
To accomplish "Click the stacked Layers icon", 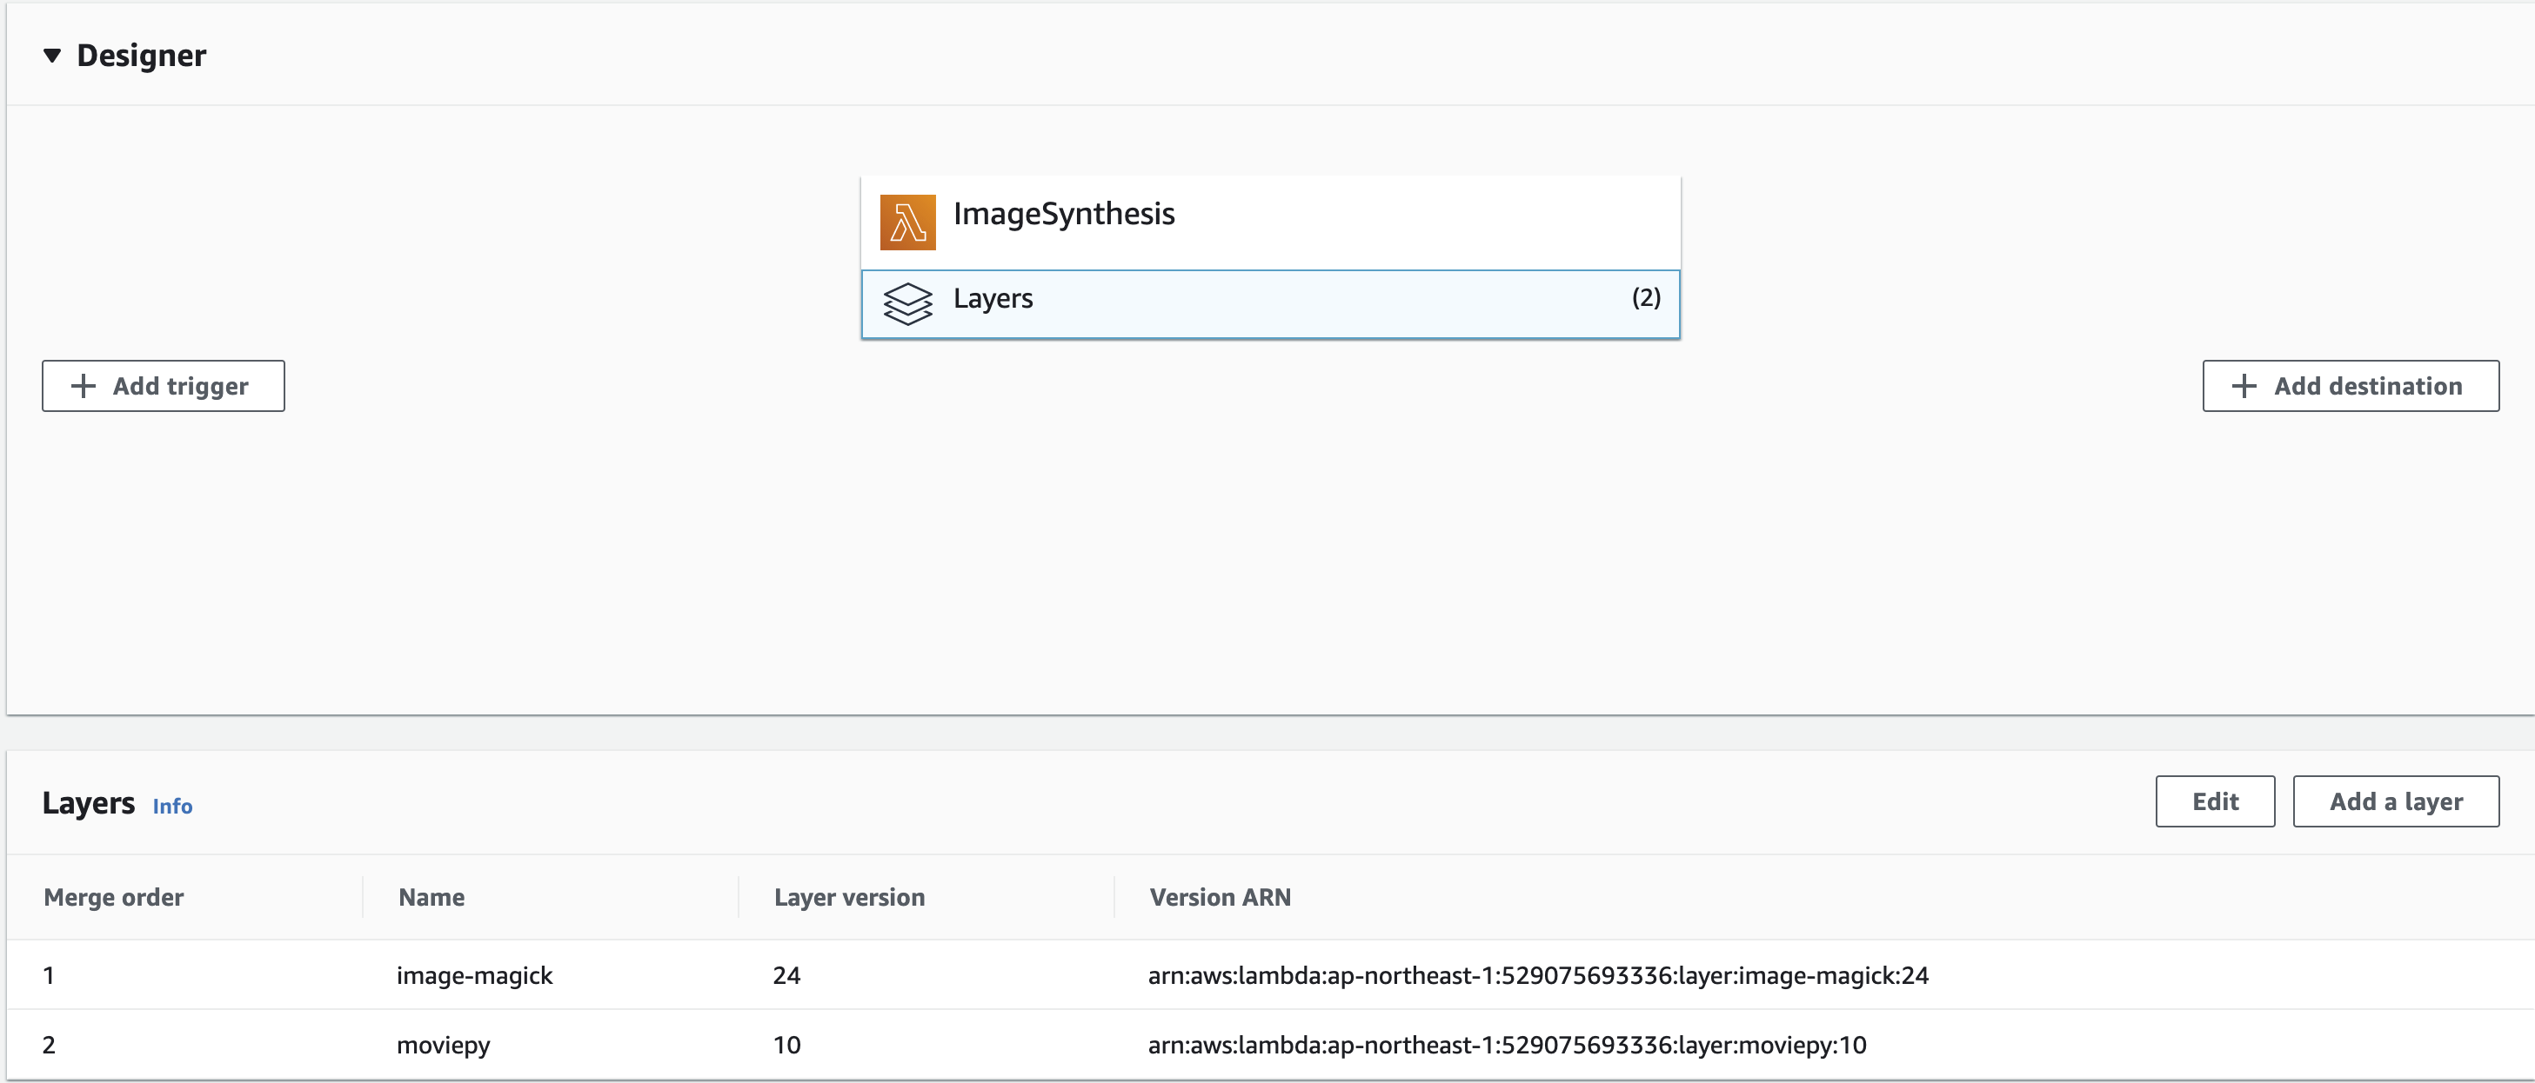I will pyautogui.click(x=906, y=303).
